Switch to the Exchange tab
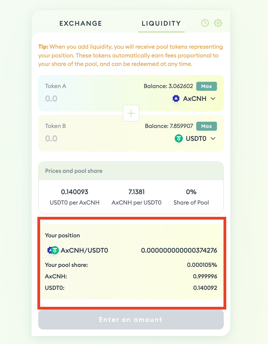This screenshot has width=268, height=344. tap(81, 24)
